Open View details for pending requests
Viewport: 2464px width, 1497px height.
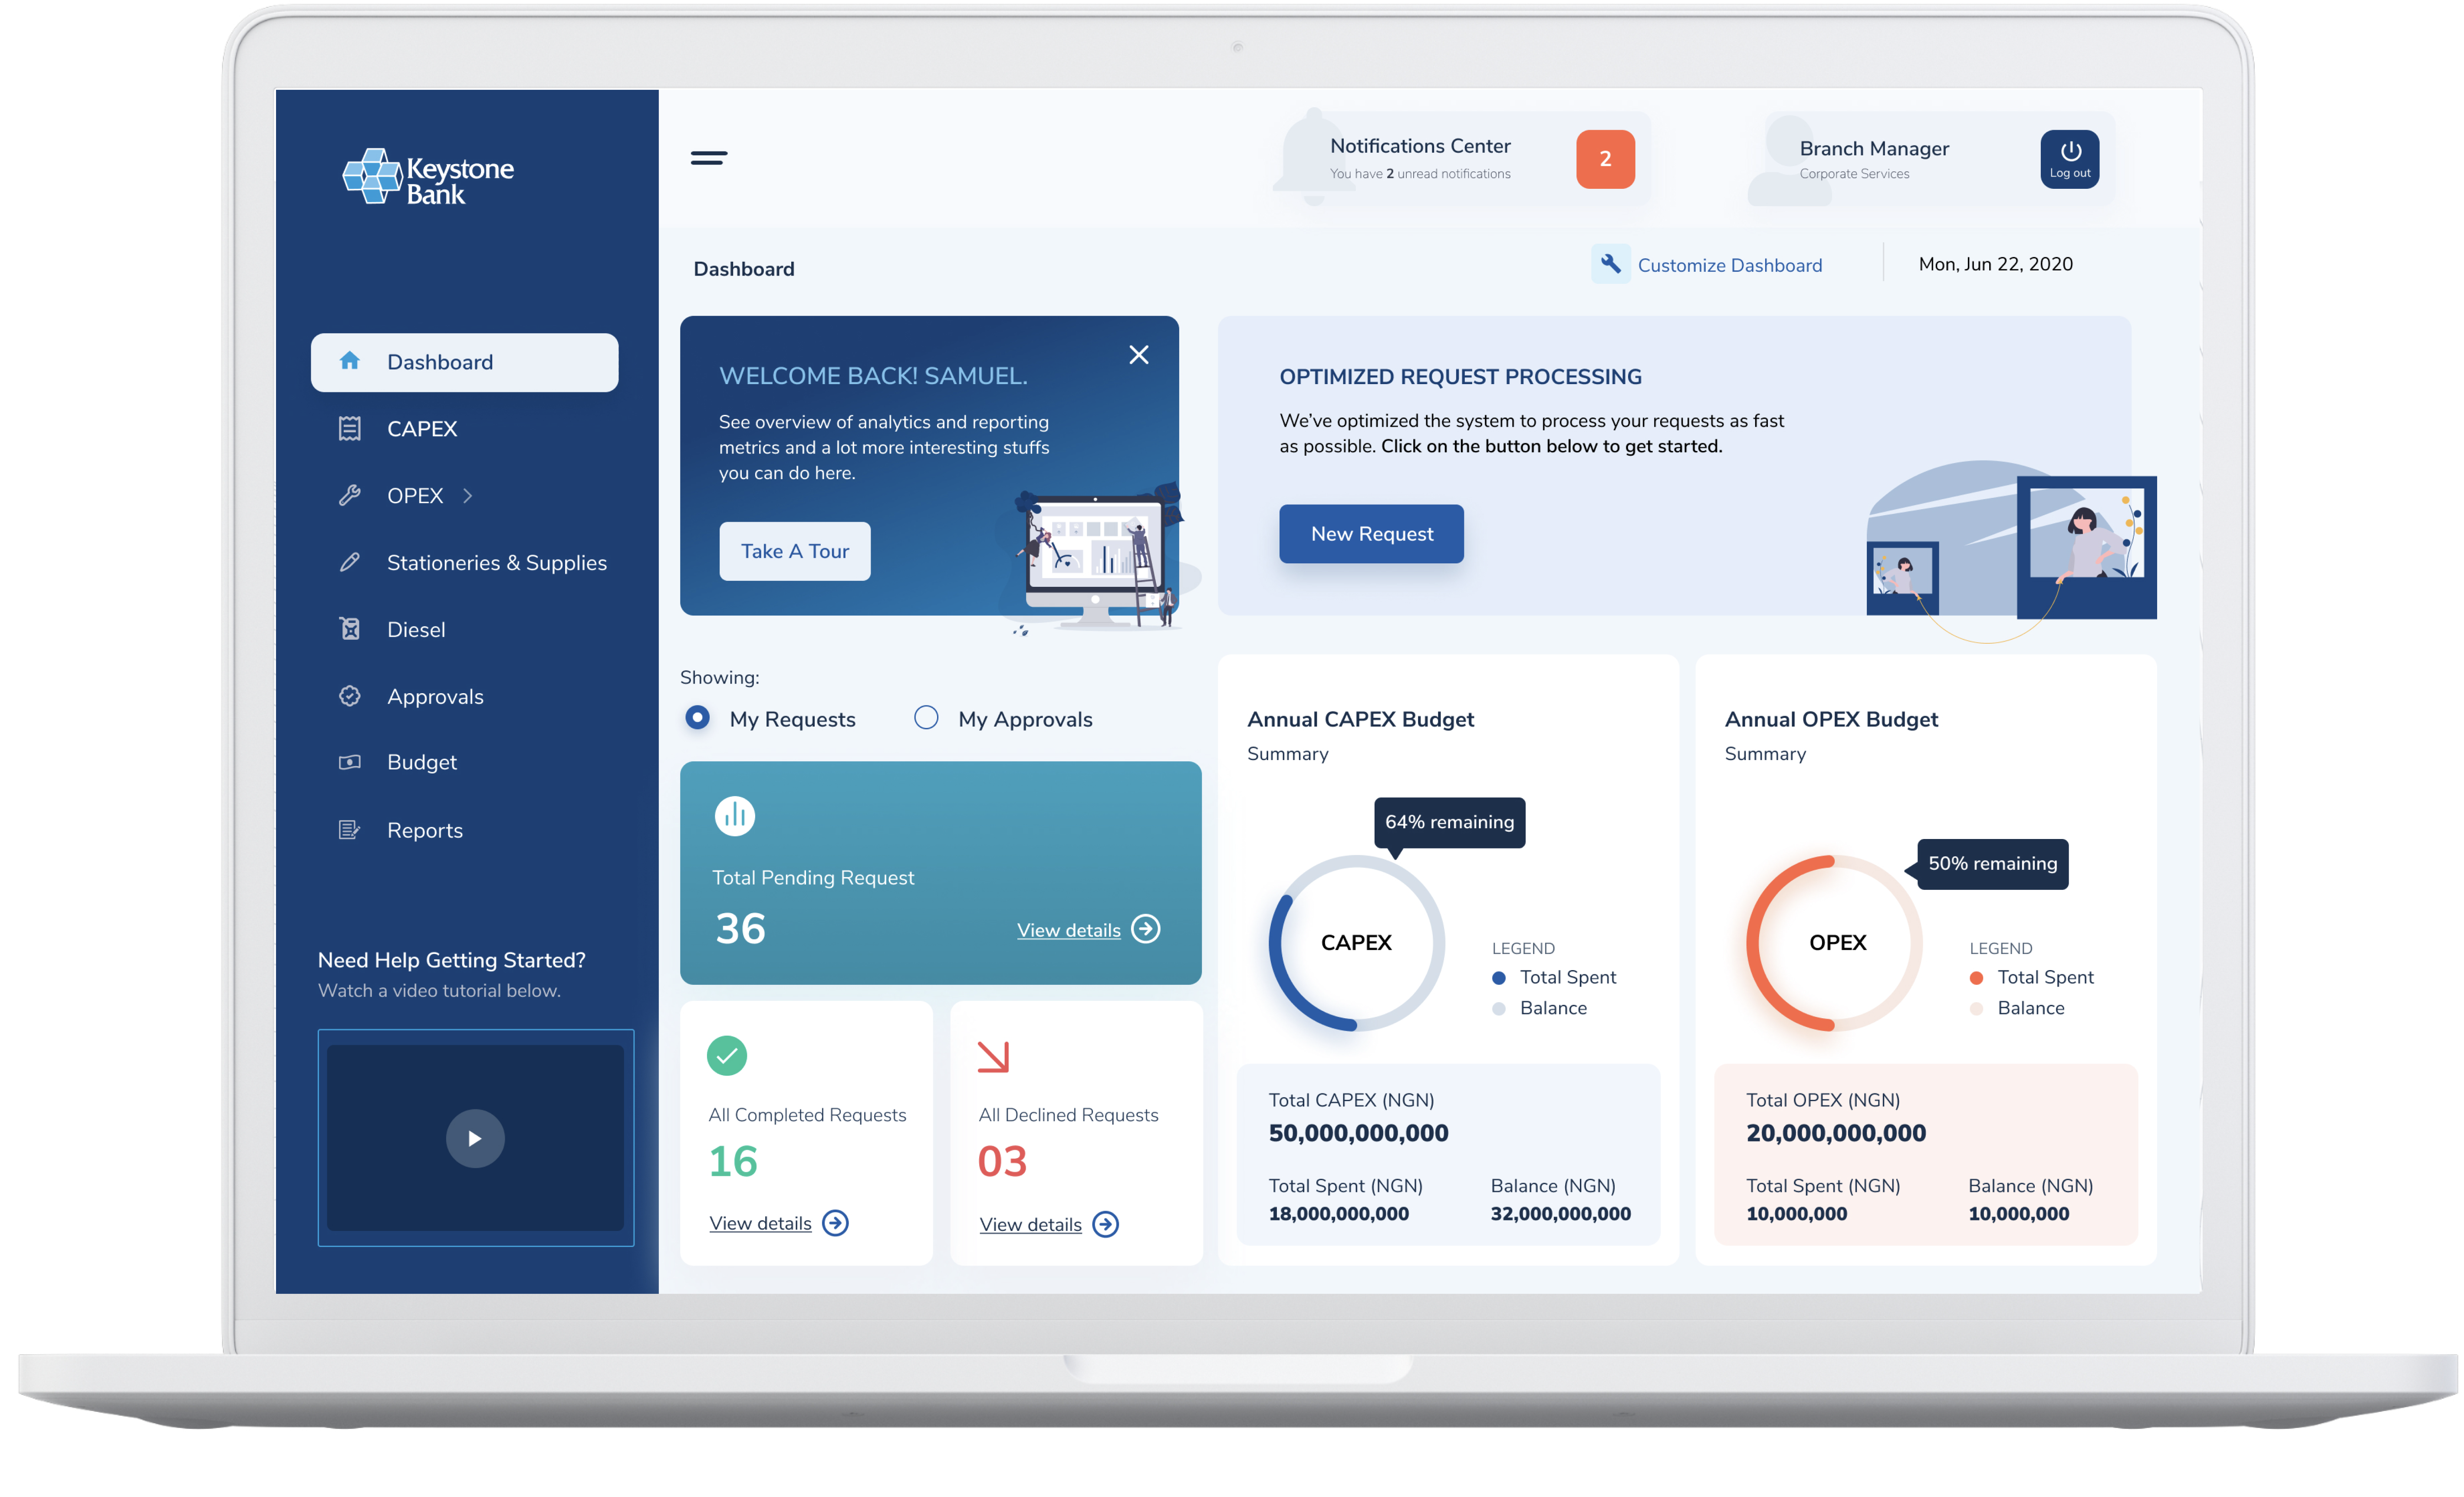pos(1068,930)
